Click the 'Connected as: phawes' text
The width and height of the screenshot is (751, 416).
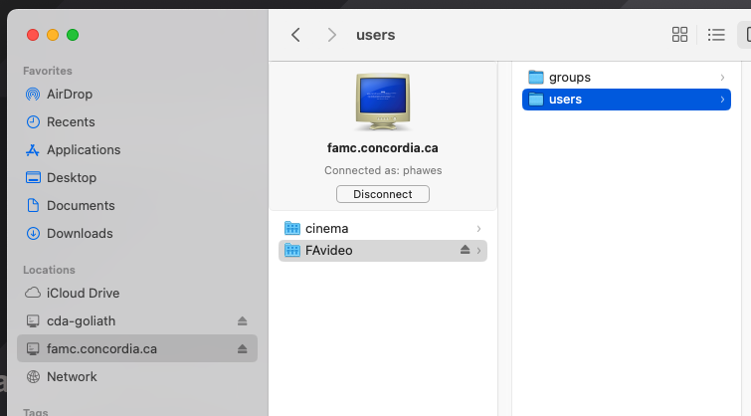tap(383, 170)
